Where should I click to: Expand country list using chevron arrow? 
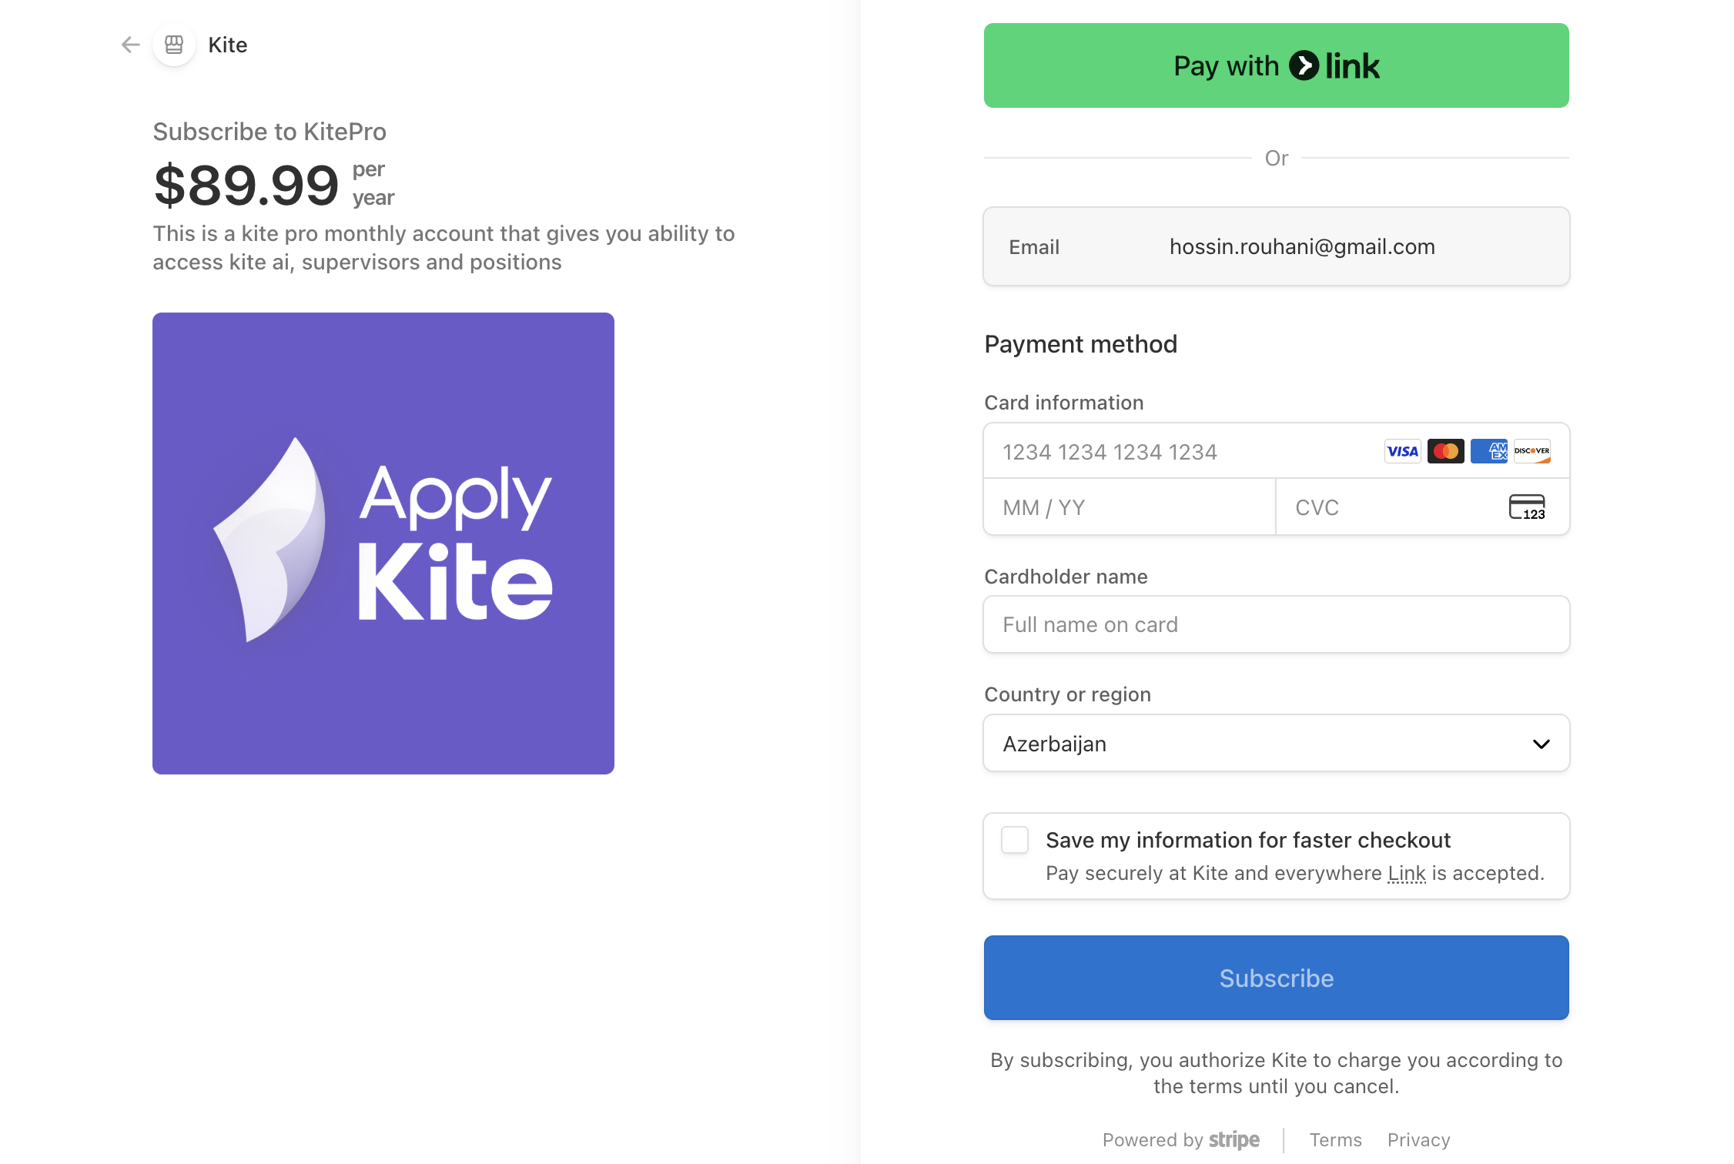tap(1541, 744)
